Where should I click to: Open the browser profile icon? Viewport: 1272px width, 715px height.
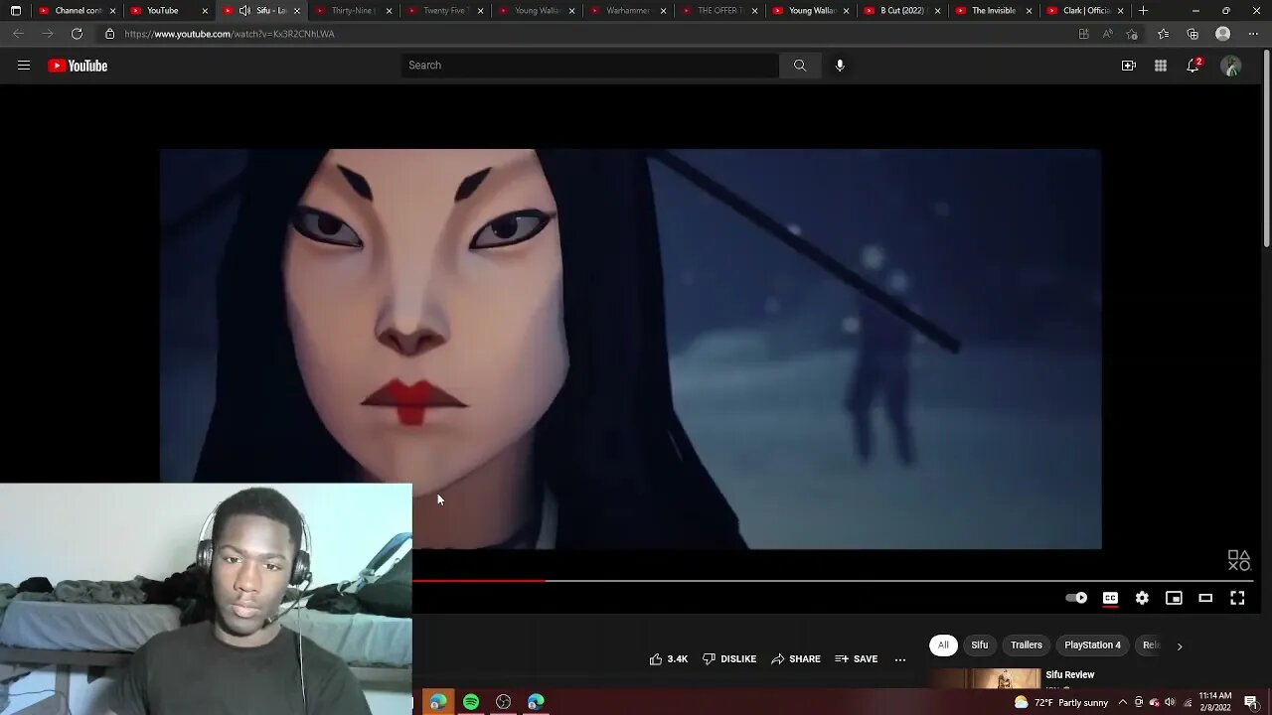1223,34
